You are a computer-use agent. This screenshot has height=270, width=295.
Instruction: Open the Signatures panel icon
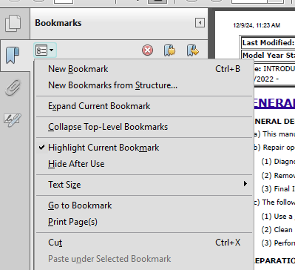(13, 119)
